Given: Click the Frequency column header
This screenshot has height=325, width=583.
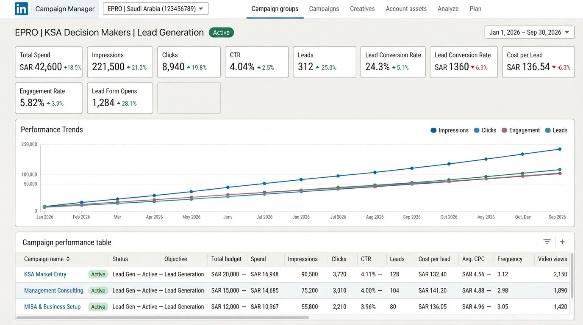Looking at the screenshot, I should (x=510, y=259).
